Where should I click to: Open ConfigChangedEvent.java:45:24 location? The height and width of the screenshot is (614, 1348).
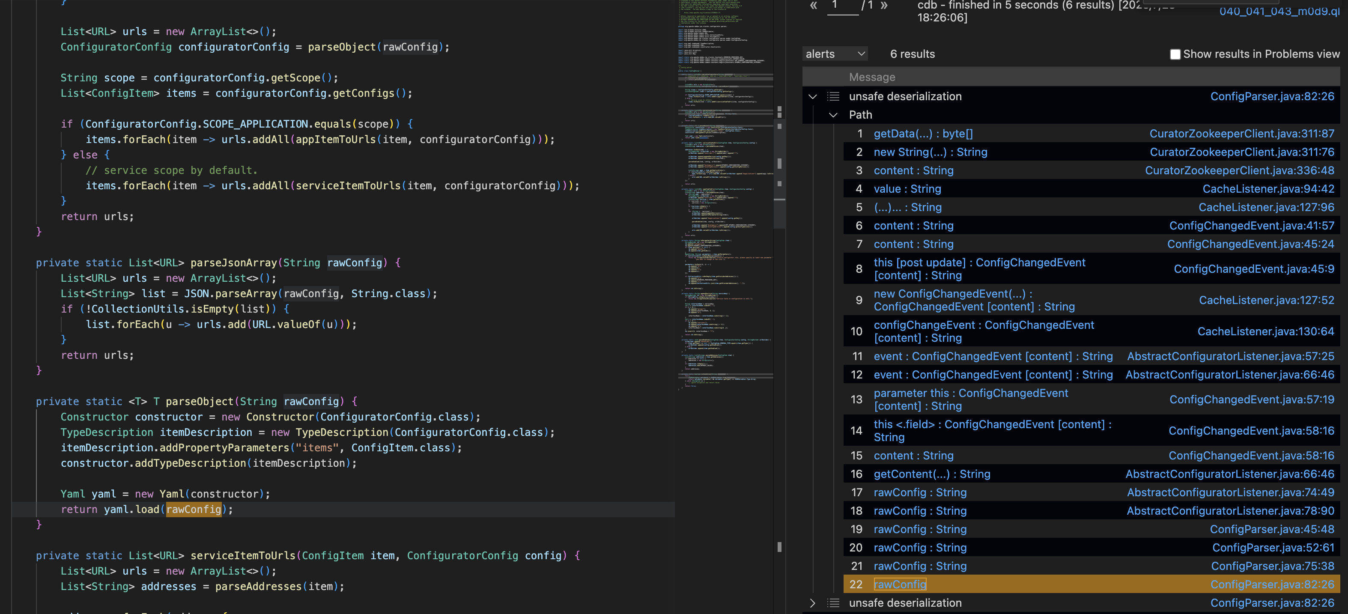point(1251,244)
